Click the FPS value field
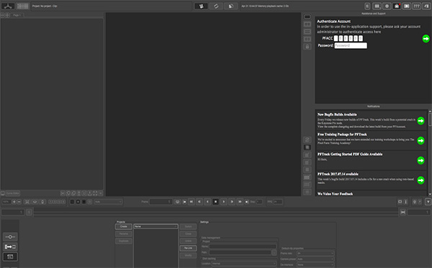Screen dimensions: 432x268 278,202
